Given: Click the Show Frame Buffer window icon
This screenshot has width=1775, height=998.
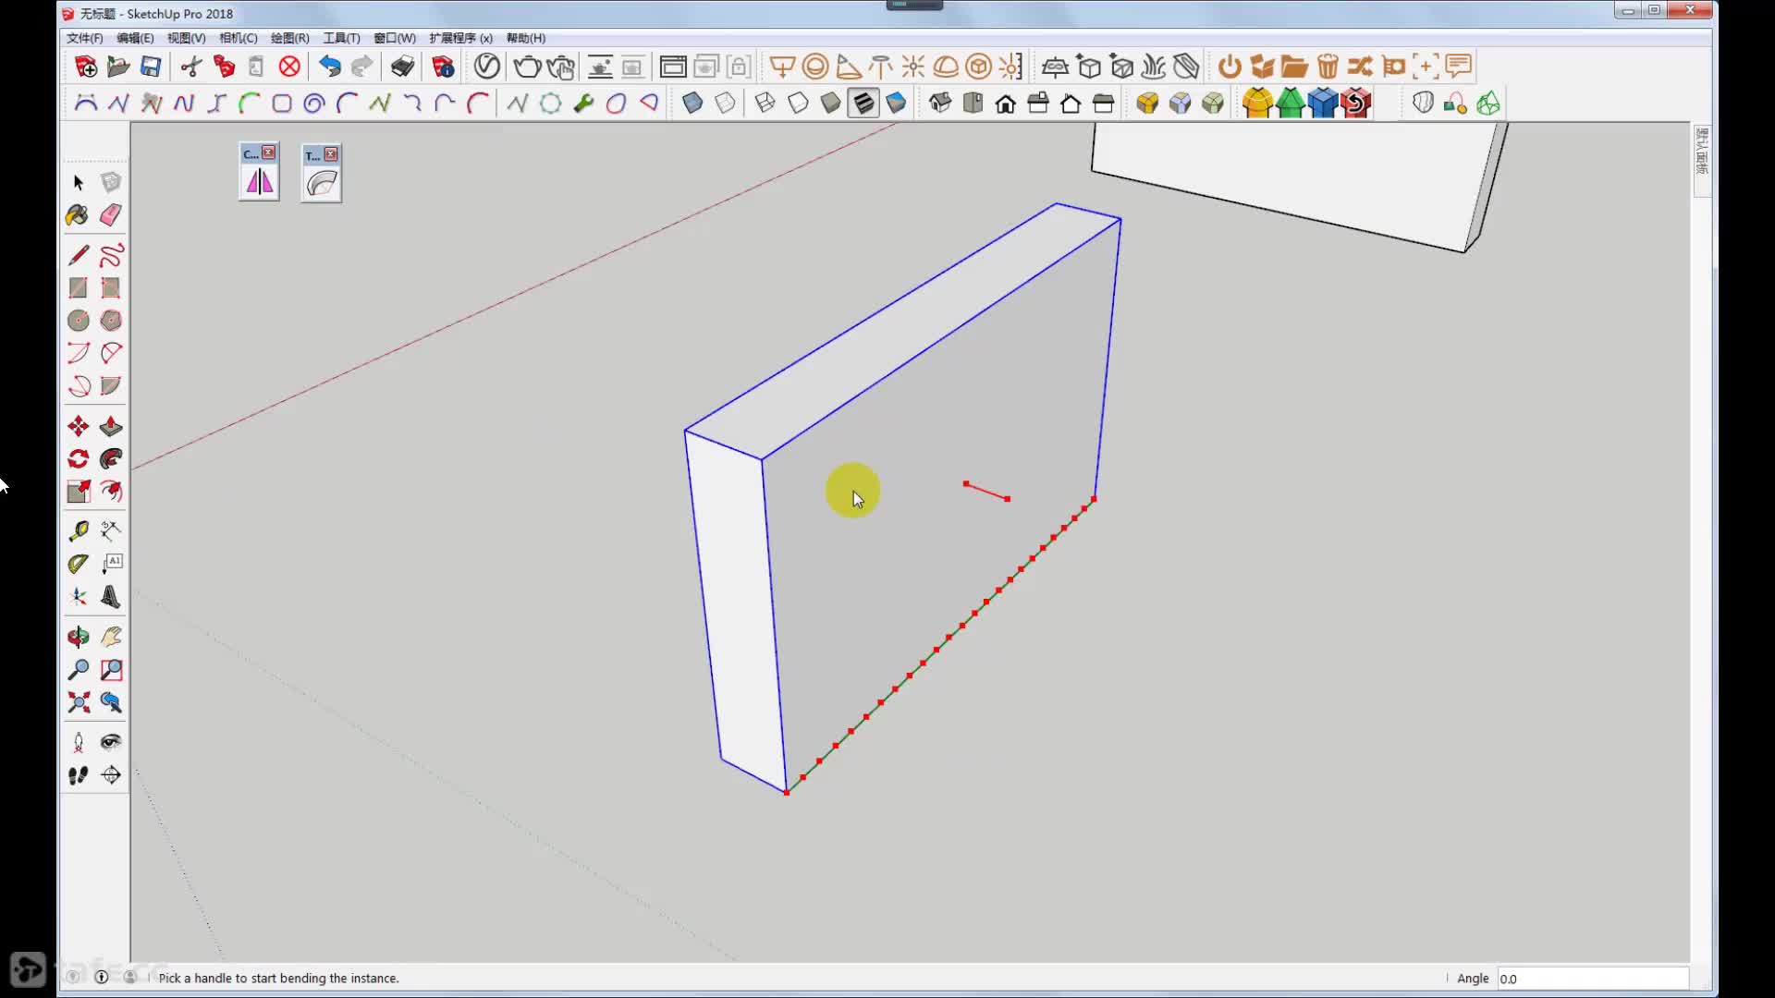Looking at the screenshot, I should pyautogui.click(x=673, y=67).
